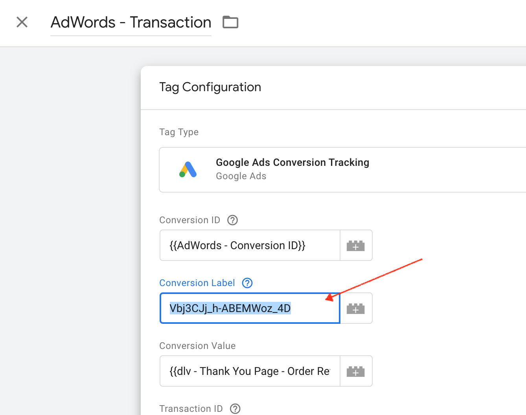
Task: Insert a variable into the Conversion Value field
Action: pyautogui.click(x=356, y=371)
